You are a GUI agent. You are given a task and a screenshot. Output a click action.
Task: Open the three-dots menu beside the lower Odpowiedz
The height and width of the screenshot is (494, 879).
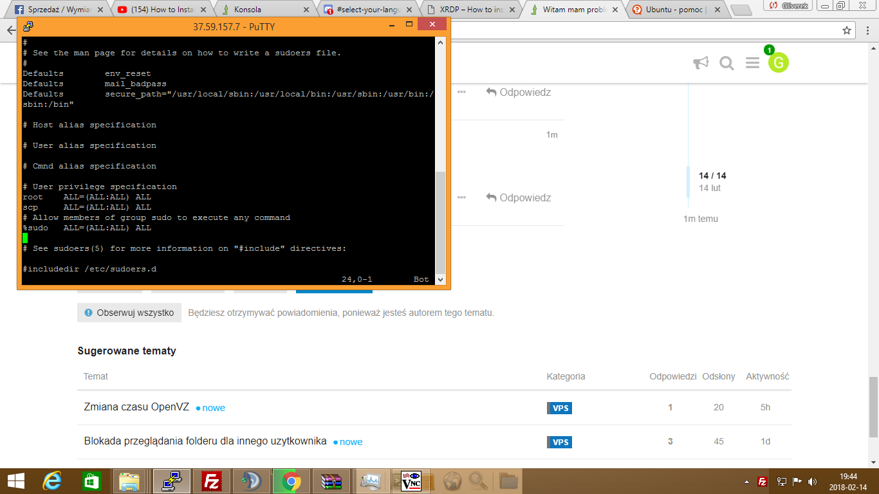[461, 197]
